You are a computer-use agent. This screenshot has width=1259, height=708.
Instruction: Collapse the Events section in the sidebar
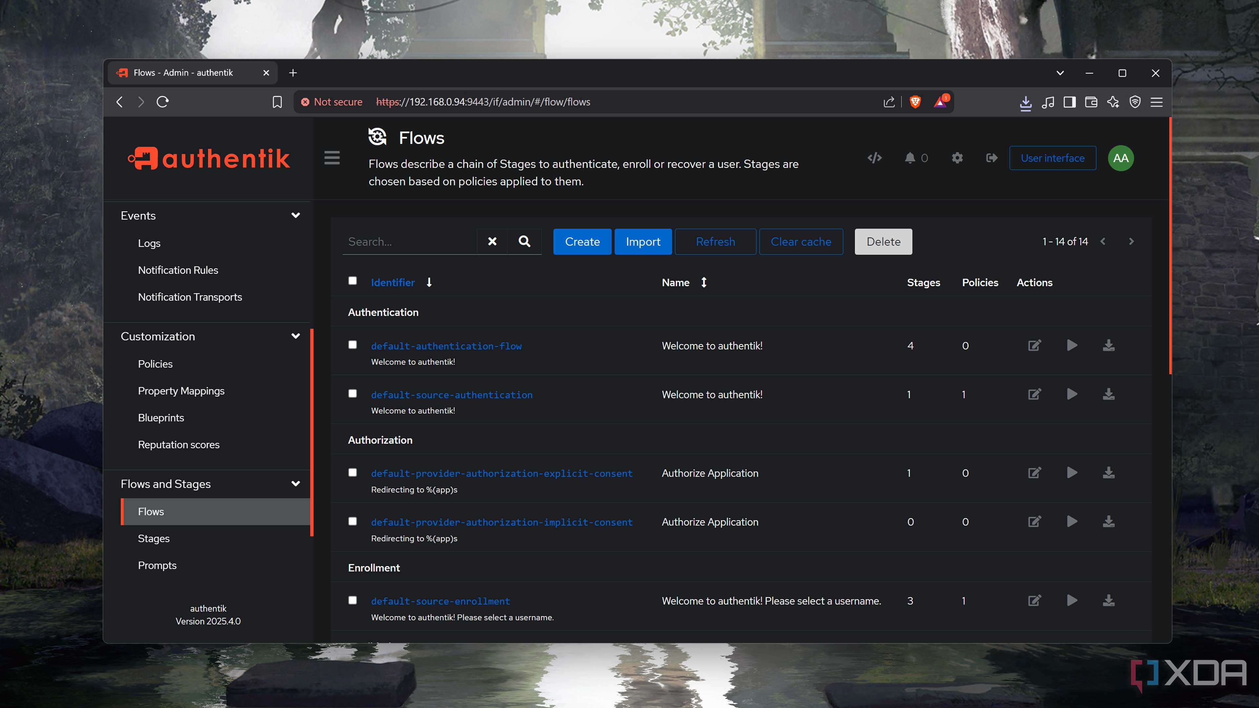296,215
